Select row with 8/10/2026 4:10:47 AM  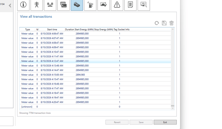coord(95,52)
